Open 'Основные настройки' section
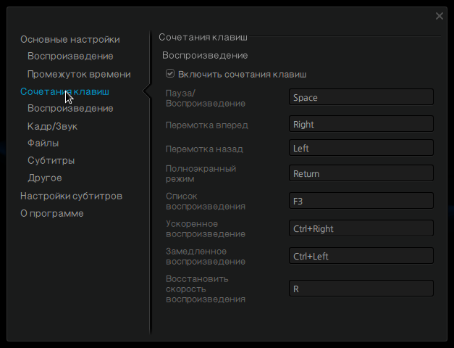454x348 pixels. (x=70, y=39)
